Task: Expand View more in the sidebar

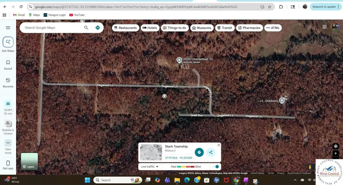Action: (8, 146)
